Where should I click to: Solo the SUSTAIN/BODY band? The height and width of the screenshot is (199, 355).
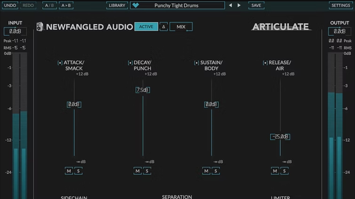[215, 171]
